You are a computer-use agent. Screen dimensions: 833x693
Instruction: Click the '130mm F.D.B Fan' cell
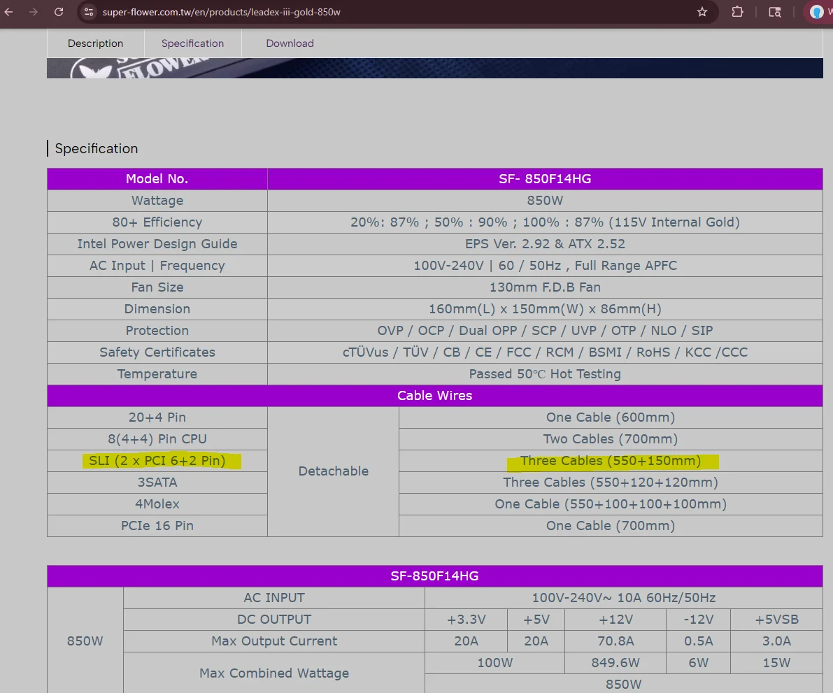pos(545,287)
